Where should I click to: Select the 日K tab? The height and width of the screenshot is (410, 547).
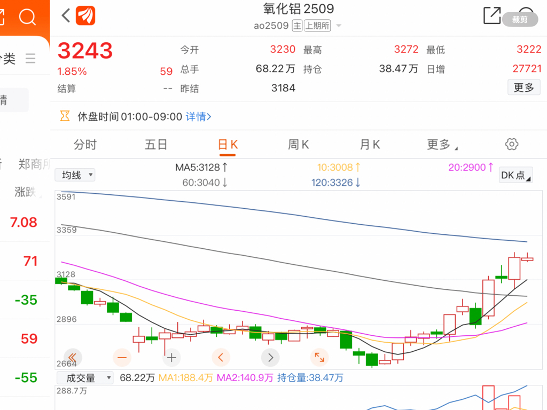point(228,144)
